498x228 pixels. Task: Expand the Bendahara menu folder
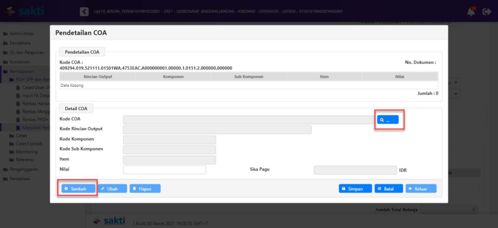[x=20, y=43]
